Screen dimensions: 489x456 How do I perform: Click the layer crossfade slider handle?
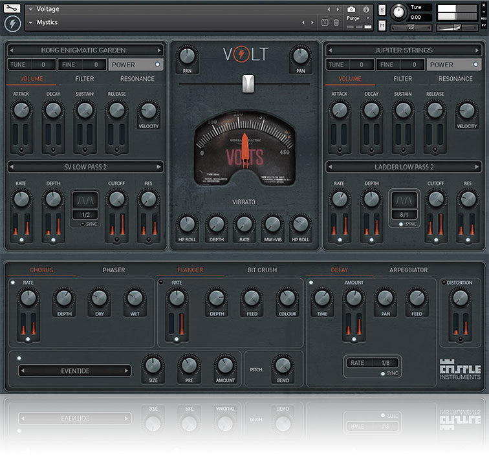(x=248, y=83)
